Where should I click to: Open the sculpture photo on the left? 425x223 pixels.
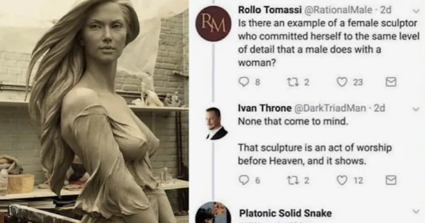(x=94, y=111)
